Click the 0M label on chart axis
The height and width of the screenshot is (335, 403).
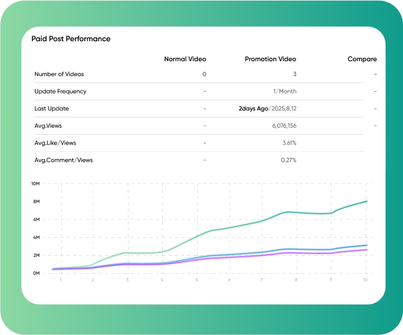[x=36, y=273]
